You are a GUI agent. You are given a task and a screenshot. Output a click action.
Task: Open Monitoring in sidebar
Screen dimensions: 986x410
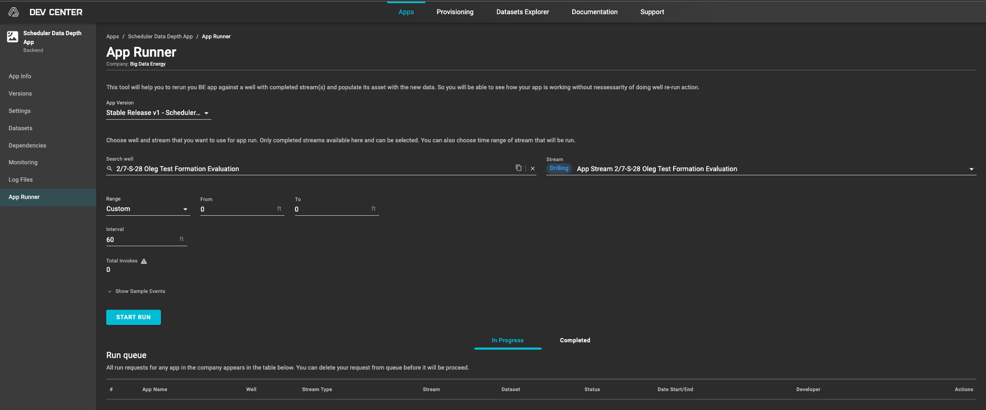[48, 162]
